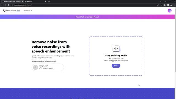Open the browser extensions puzzle icon
Screen dimensions: 176x99
click(x=165, y=5)
